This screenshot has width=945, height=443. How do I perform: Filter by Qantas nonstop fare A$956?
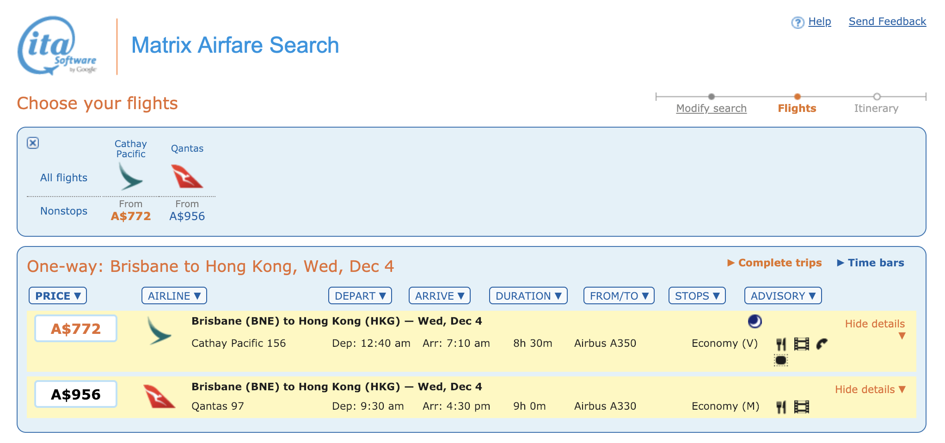pos(187,216)
